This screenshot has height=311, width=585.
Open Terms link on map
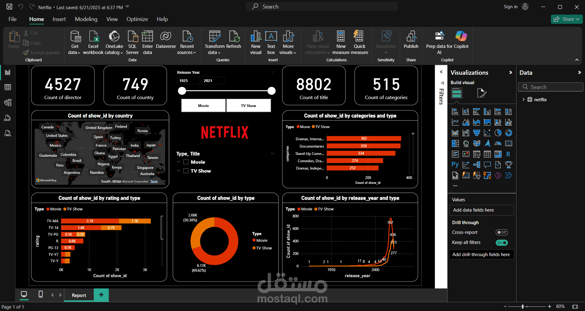pyautogui.click(x=154, y=181)
